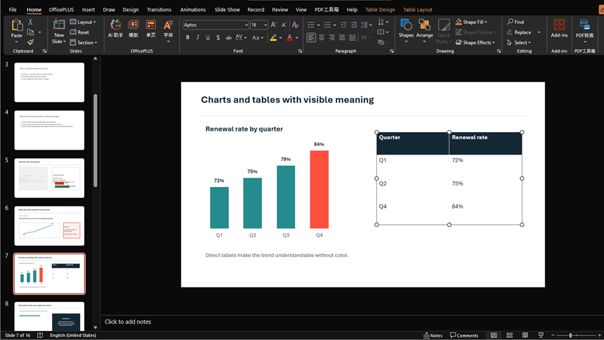Decrease list indent level
Image resolution: width=604 pixels, height=340 pixels.
[x=343, y=25]
